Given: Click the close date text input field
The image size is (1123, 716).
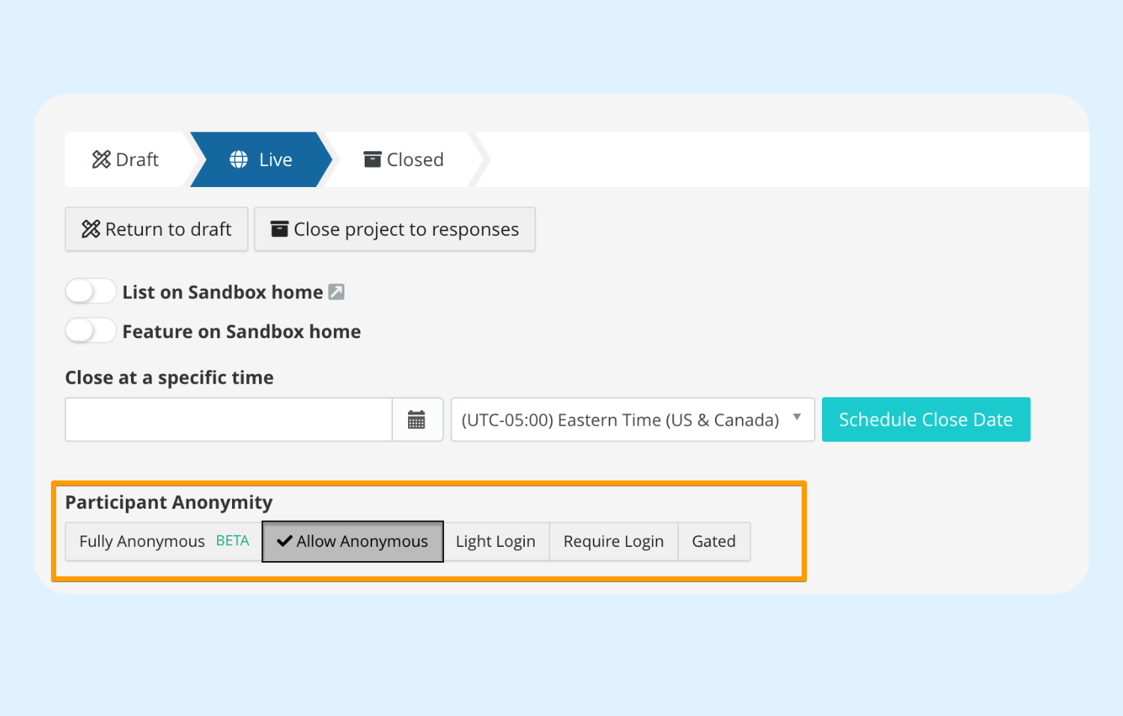Looking at the screenshot, I should coord(228,420).
